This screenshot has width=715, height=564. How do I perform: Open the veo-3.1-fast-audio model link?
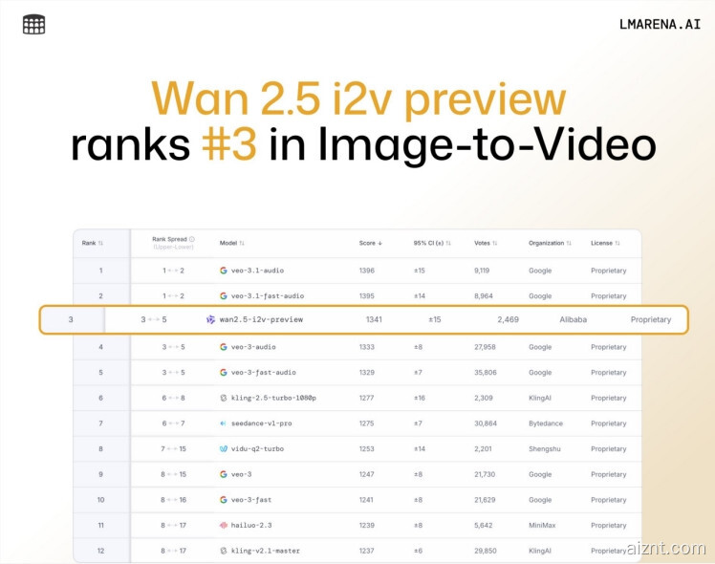pos(268,296)
